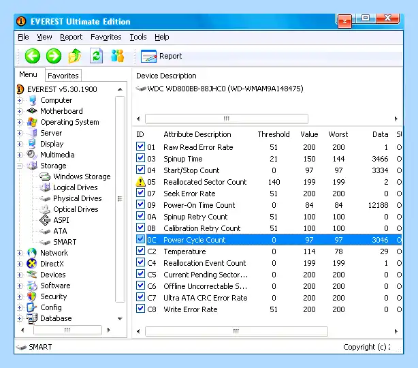This screenshot has height=368, width=418.
Task: Expand the Display tree node
Action: [x=20, y=144]
